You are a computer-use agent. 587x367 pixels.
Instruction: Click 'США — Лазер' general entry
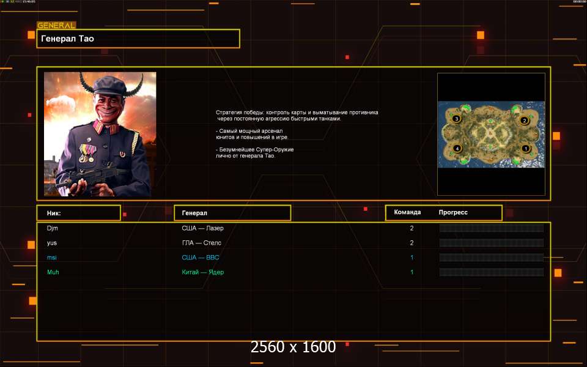pyautogui.click(x=202, y=228)
